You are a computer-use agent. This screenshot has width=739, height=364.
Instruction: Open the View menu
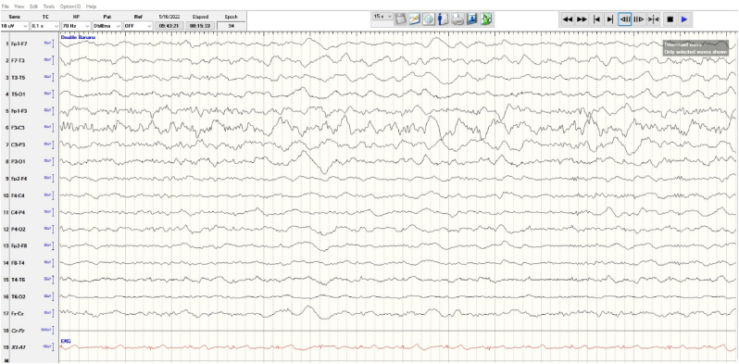click(x=19, y=6)
